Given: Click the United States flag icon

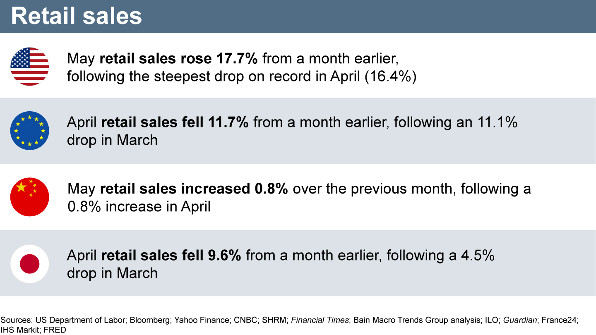Looking at the screenshot, I should pyautogui.click(x=30, y=66).
